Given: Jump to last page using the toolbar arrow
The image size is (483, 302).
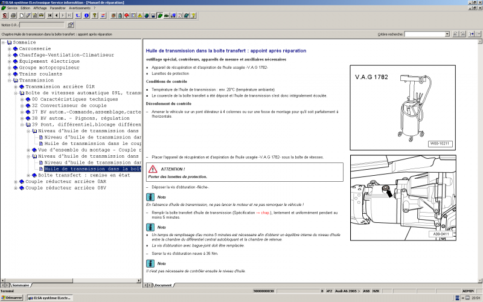Looking at the screenshot, I should (x=69, y=15).
